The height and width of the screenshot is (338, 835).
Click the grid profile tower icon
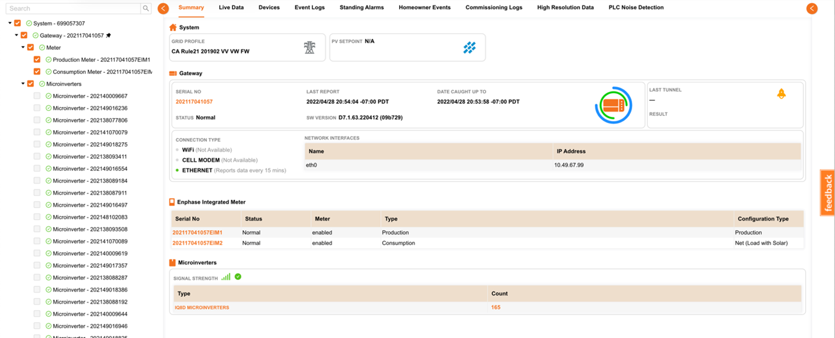point(309,48)
